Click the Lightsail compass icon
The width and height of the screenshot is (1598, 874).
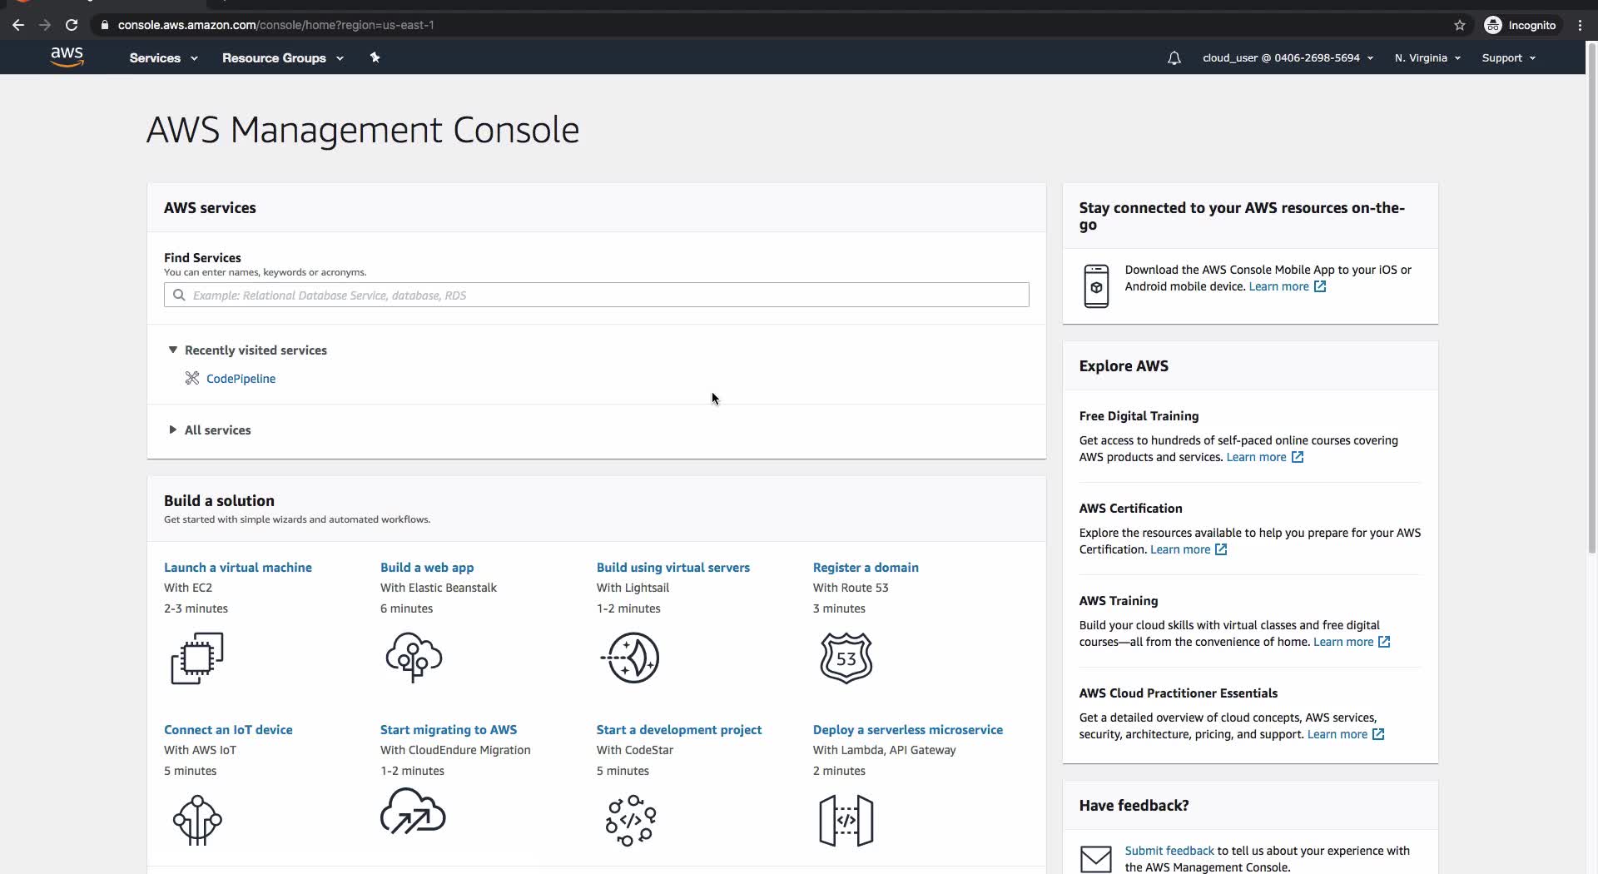coord(631,658)
